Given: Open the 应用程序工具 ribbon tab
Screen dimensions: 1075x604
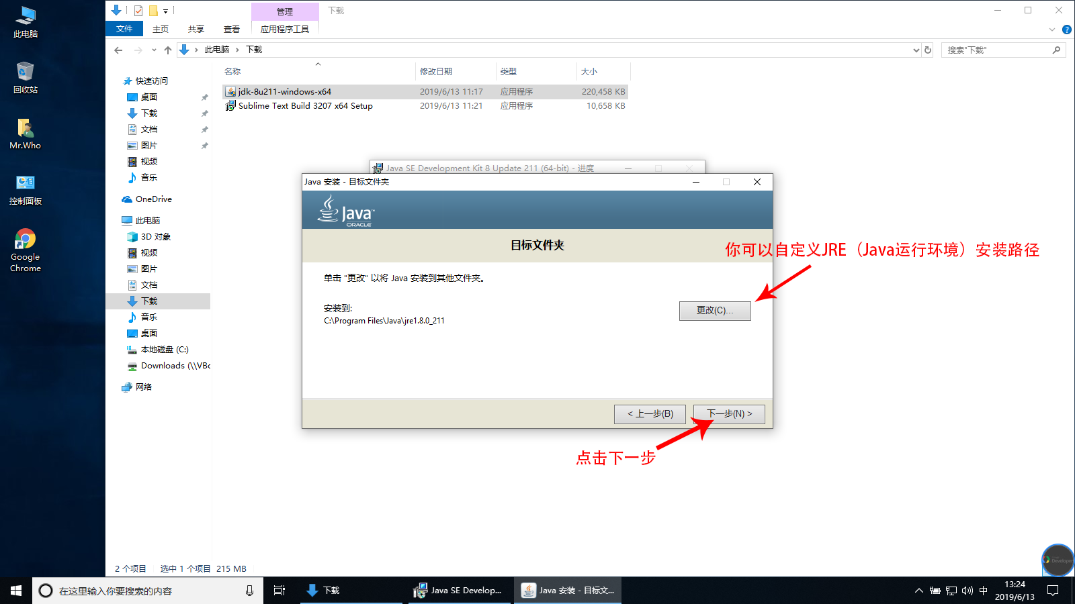Looking at the screenshot, I should (x=285, y=29).
